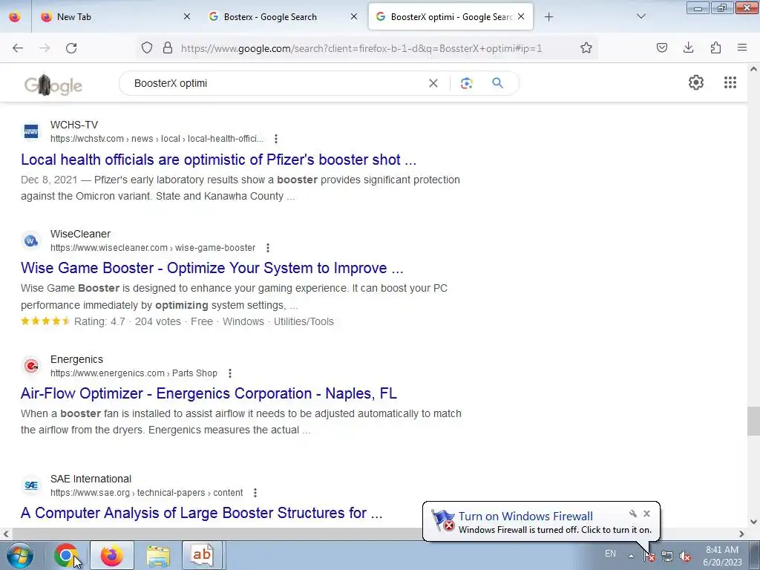Close the BoosterX optimi tab

(x=521, y=17)
